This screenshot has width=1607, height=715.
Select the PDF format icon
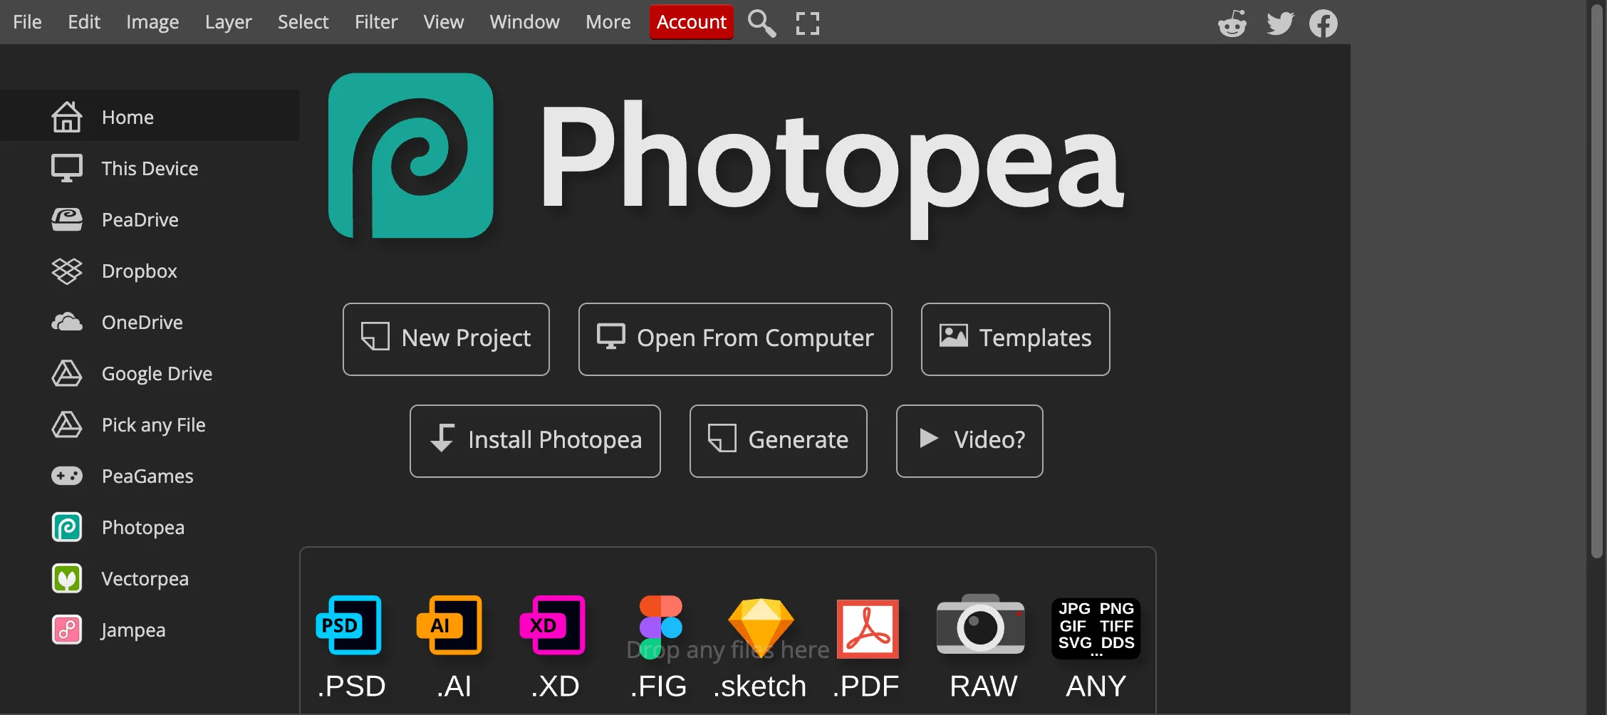coord(868,629)
